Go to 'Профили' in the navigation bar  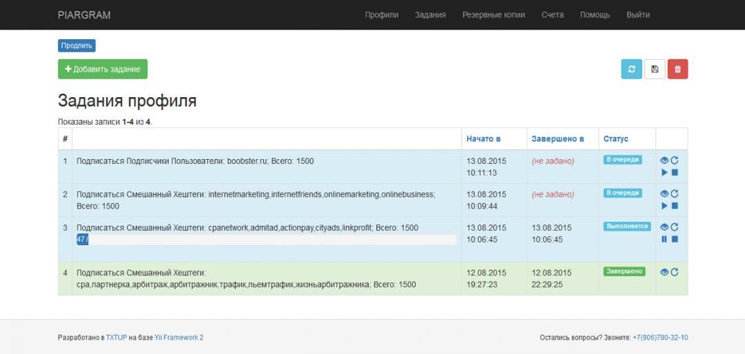[x=381, y=15]
